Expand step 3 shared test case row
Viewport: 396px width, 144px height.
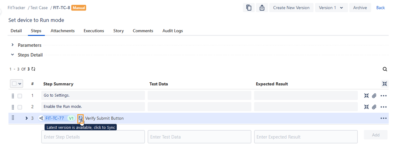(27, 118)
